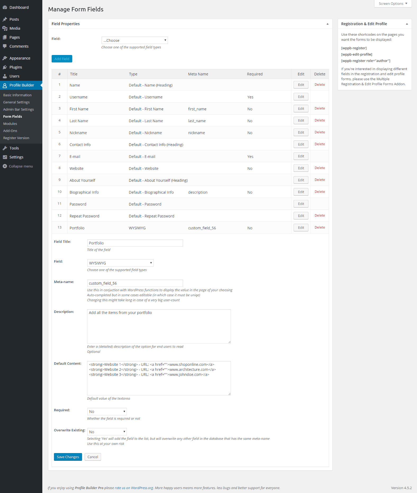Screen dimensions: 417x493
Task: Click into the Field Title input
Action: pos(135,243)
